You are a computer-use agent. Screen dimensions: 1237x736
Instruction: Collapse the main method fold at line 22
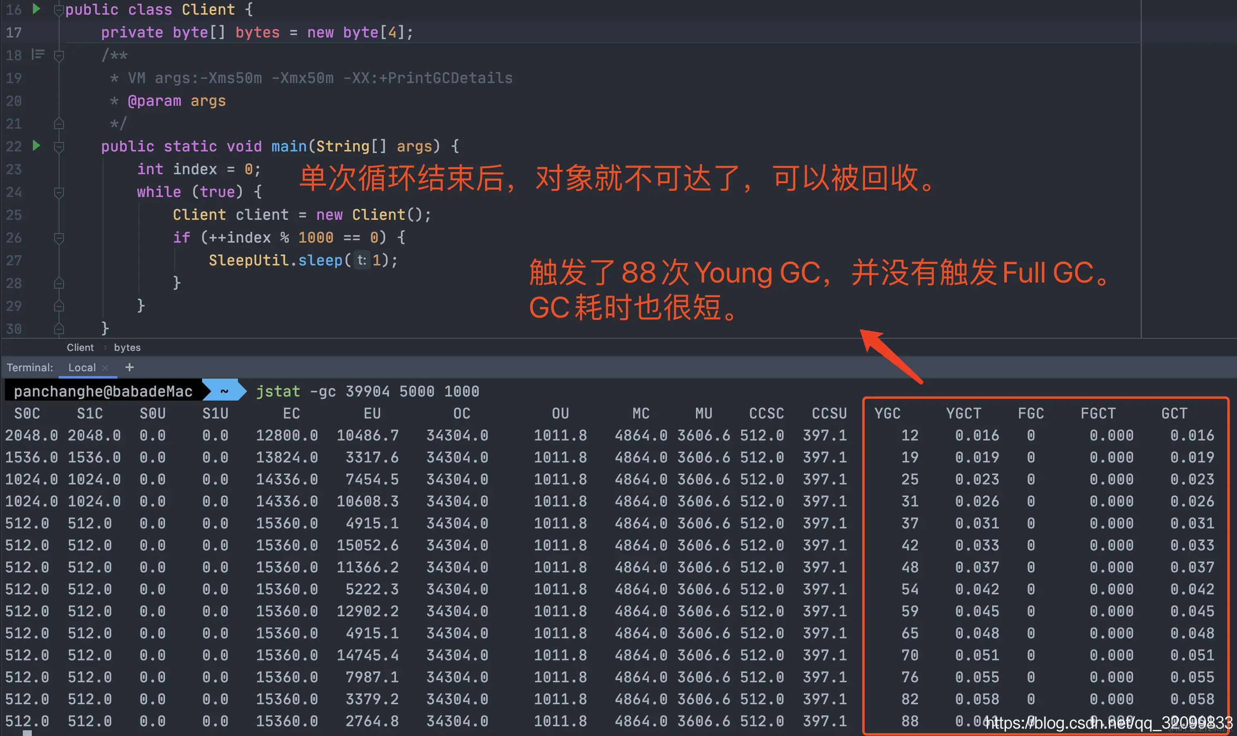click(58, 146)
